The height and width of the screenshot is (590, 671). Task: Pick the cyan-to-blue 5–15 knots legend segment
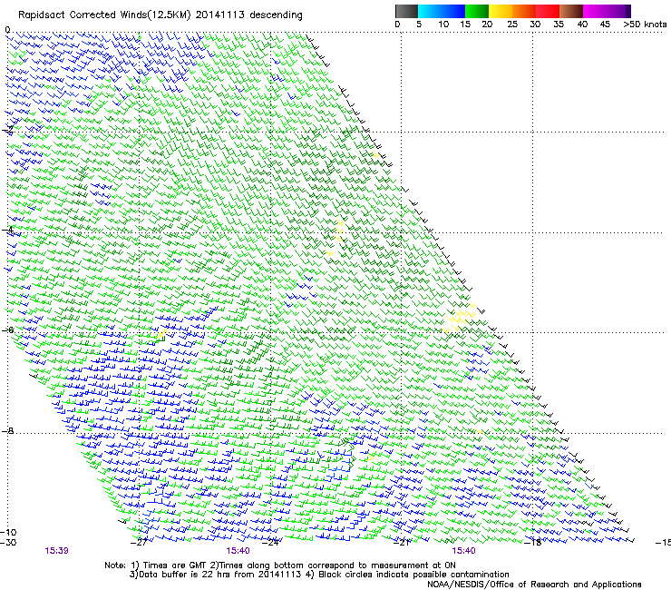(442, 11)
